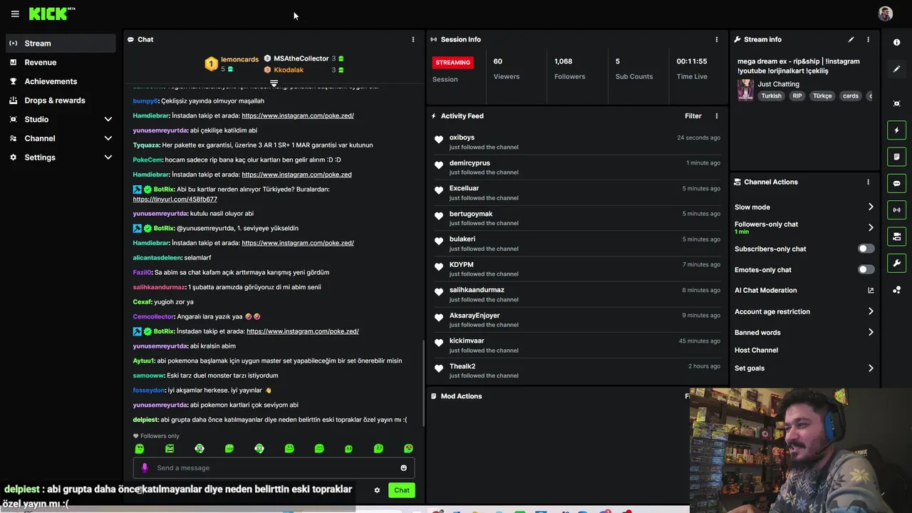Click the screen capture icon in right sidebar
This screenshot has width=912, height=513.
coord(897,104)
